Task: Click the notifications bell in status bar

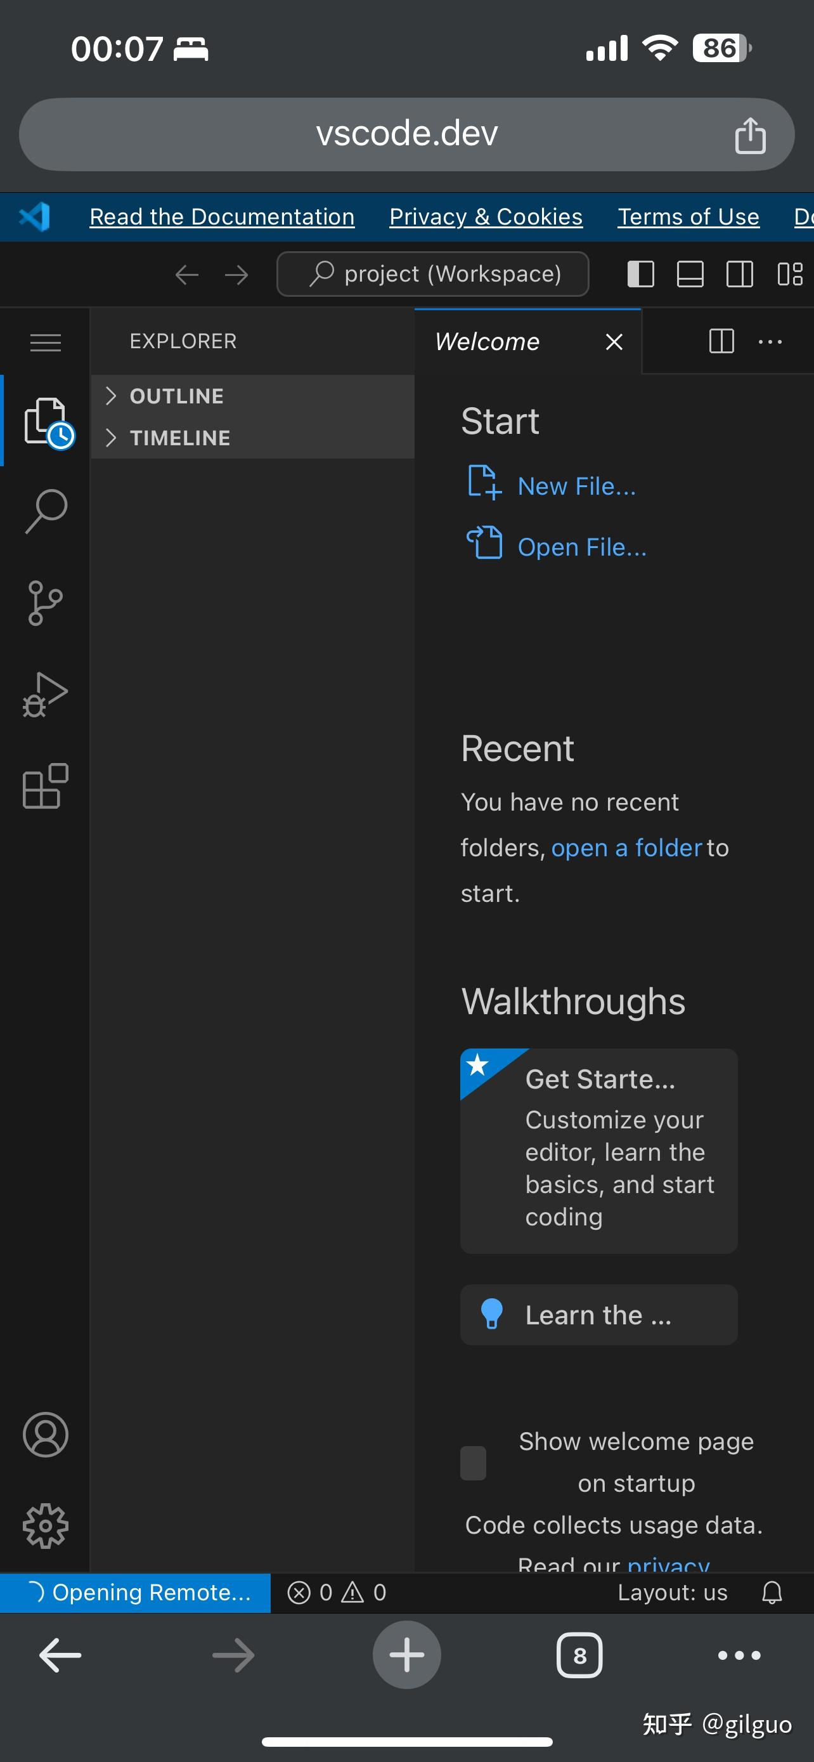Action: coord(772,1593)
